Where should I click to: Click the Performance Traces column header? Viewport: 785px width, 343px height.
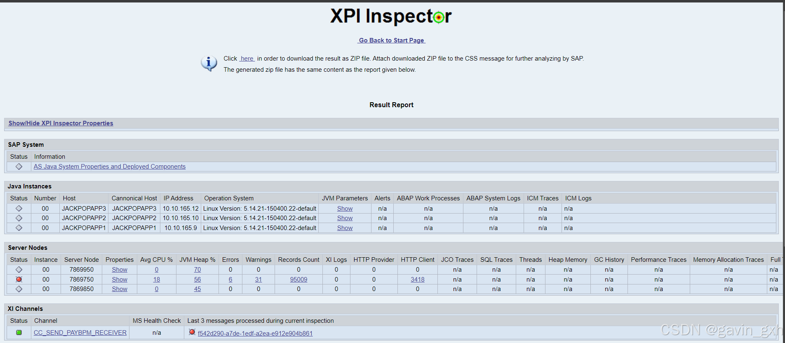[x=658, y=260]
